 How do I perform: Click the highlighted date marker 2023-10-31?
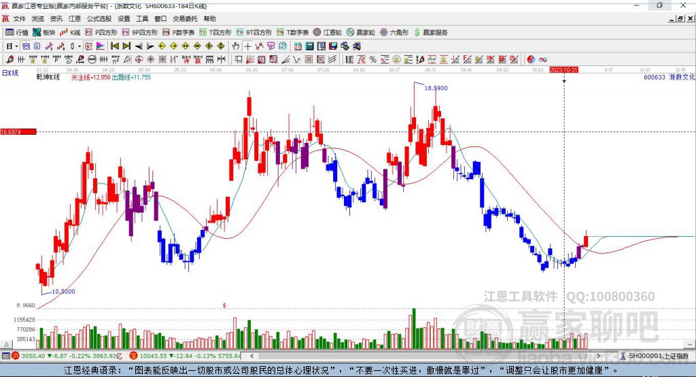(563, 70)
